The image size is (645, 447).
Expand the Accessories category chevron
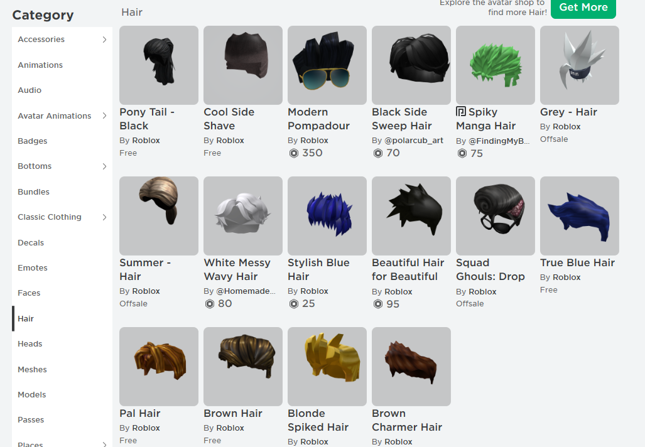click(x=104, y=40)
